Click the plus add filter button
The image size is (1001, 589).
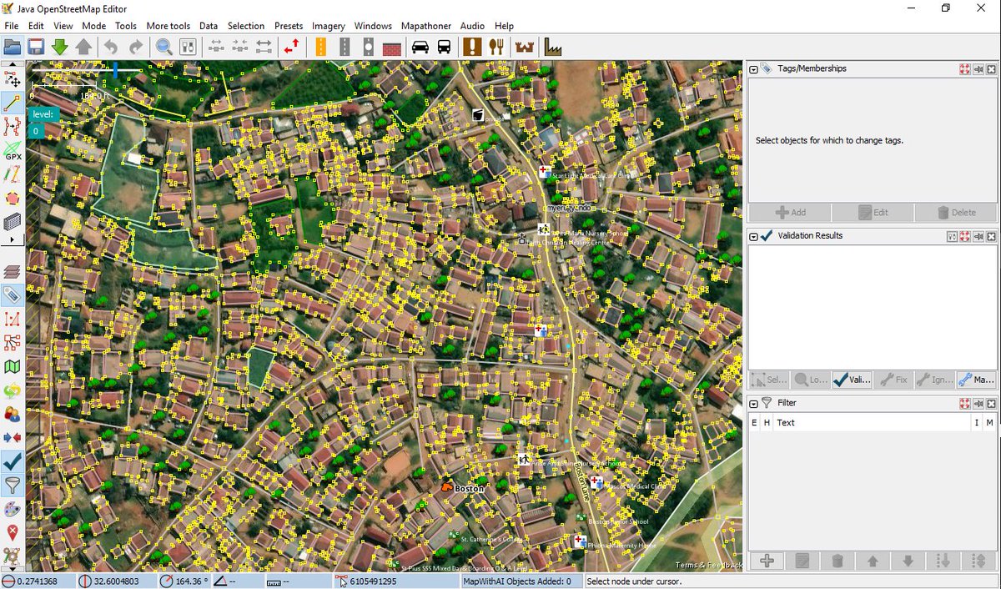coord(767,561)
